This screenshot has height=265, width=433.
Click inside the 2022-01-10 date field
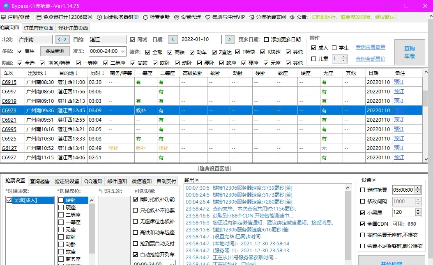pyautogui.click(x=200, y=39)
